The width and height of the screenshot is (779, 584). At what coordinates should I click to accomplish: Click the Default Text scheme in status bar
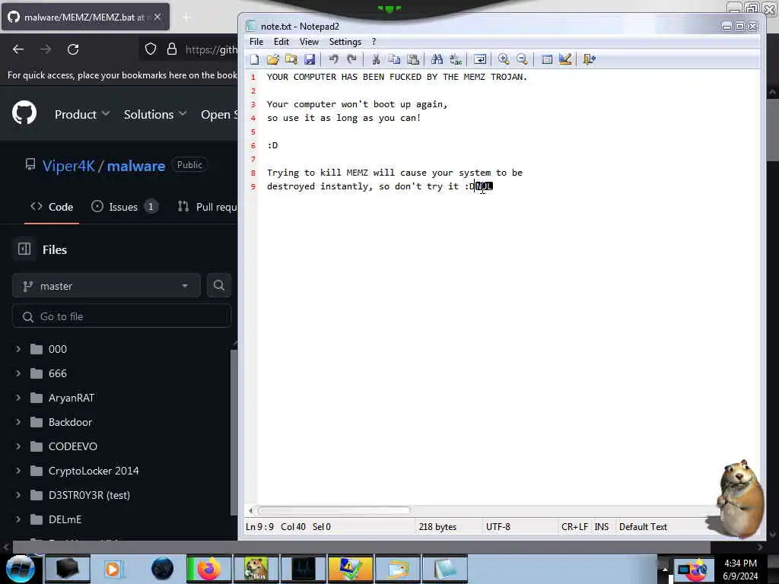(x=643, y=526)
